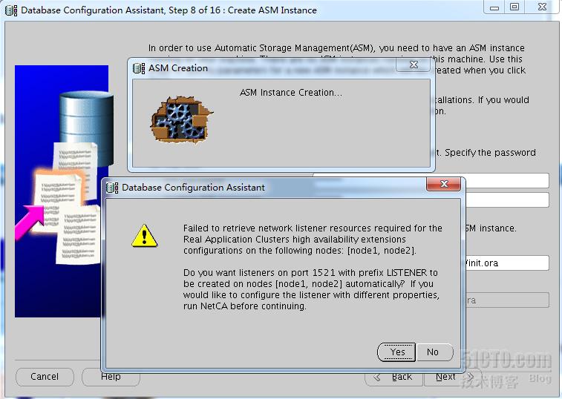Viewport: 562px width, 399px height.
Task: Go Back to previous wizard step
Action: (394, 377)
